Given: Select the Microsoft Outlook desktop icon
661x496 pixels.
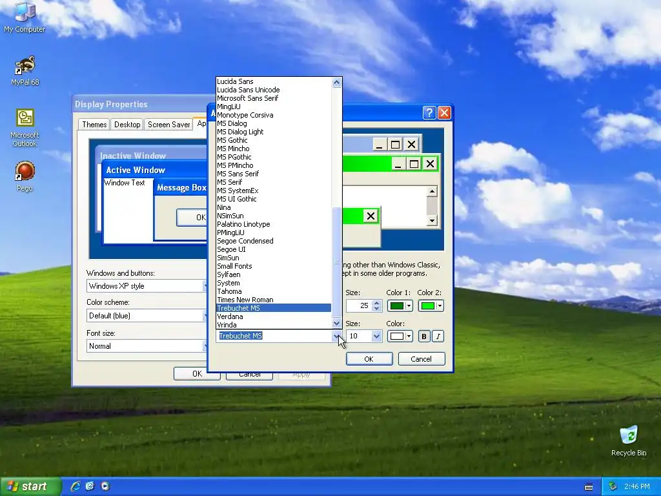Looking at the screenshot, I should 25,128.
